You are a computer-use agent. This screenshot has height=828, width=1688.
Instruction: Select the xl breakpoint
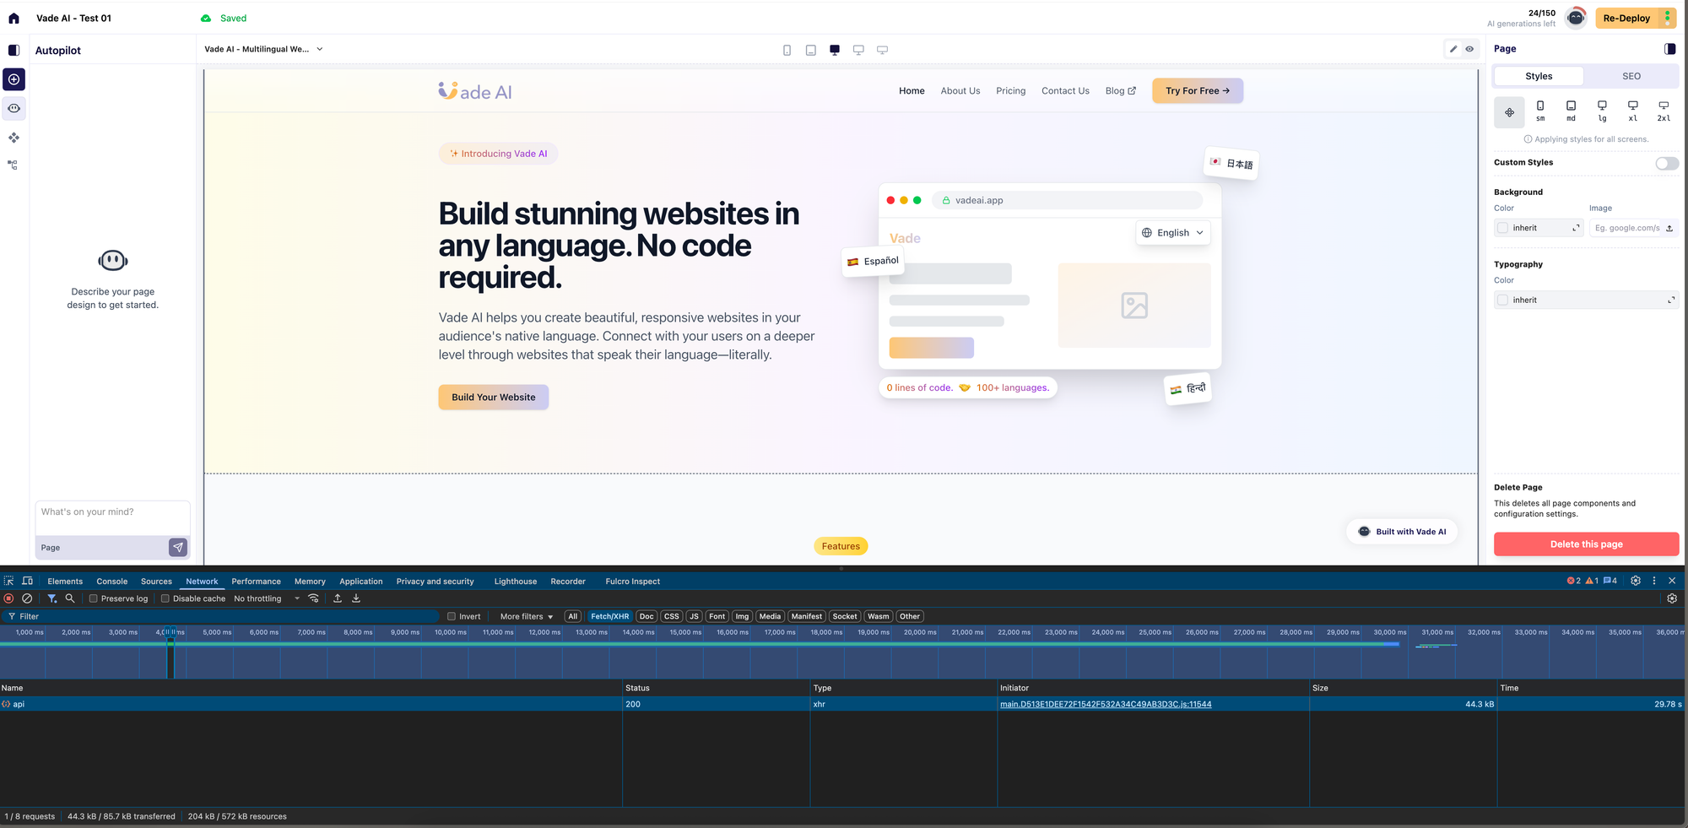click(x=1632, y=111)
